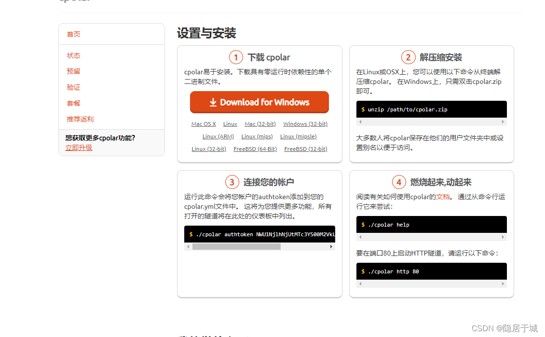Click the unzip /path/to/cpolar.zip command text
The height and width of the screenshot is (337, 545).
pyautogui.click(x=408, y=109)
